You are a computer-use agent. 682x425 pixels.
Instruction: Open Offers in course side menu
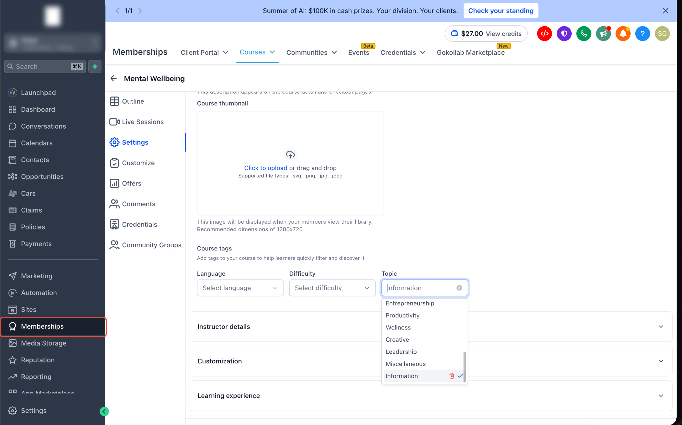(125, 183)
